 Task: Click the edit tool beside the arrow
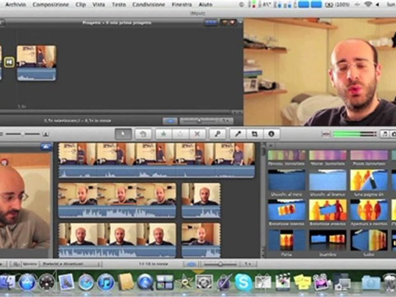[x=143, y=134]
